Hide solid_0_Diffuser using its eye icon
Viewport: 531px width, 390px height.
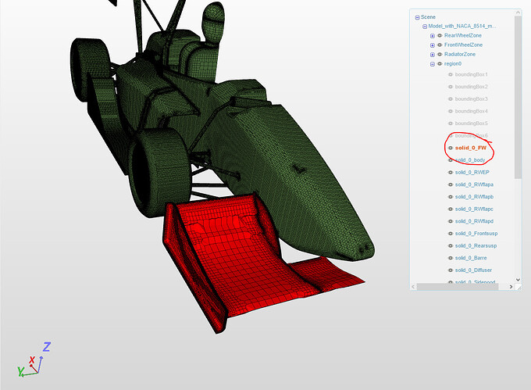pos(451,270)
